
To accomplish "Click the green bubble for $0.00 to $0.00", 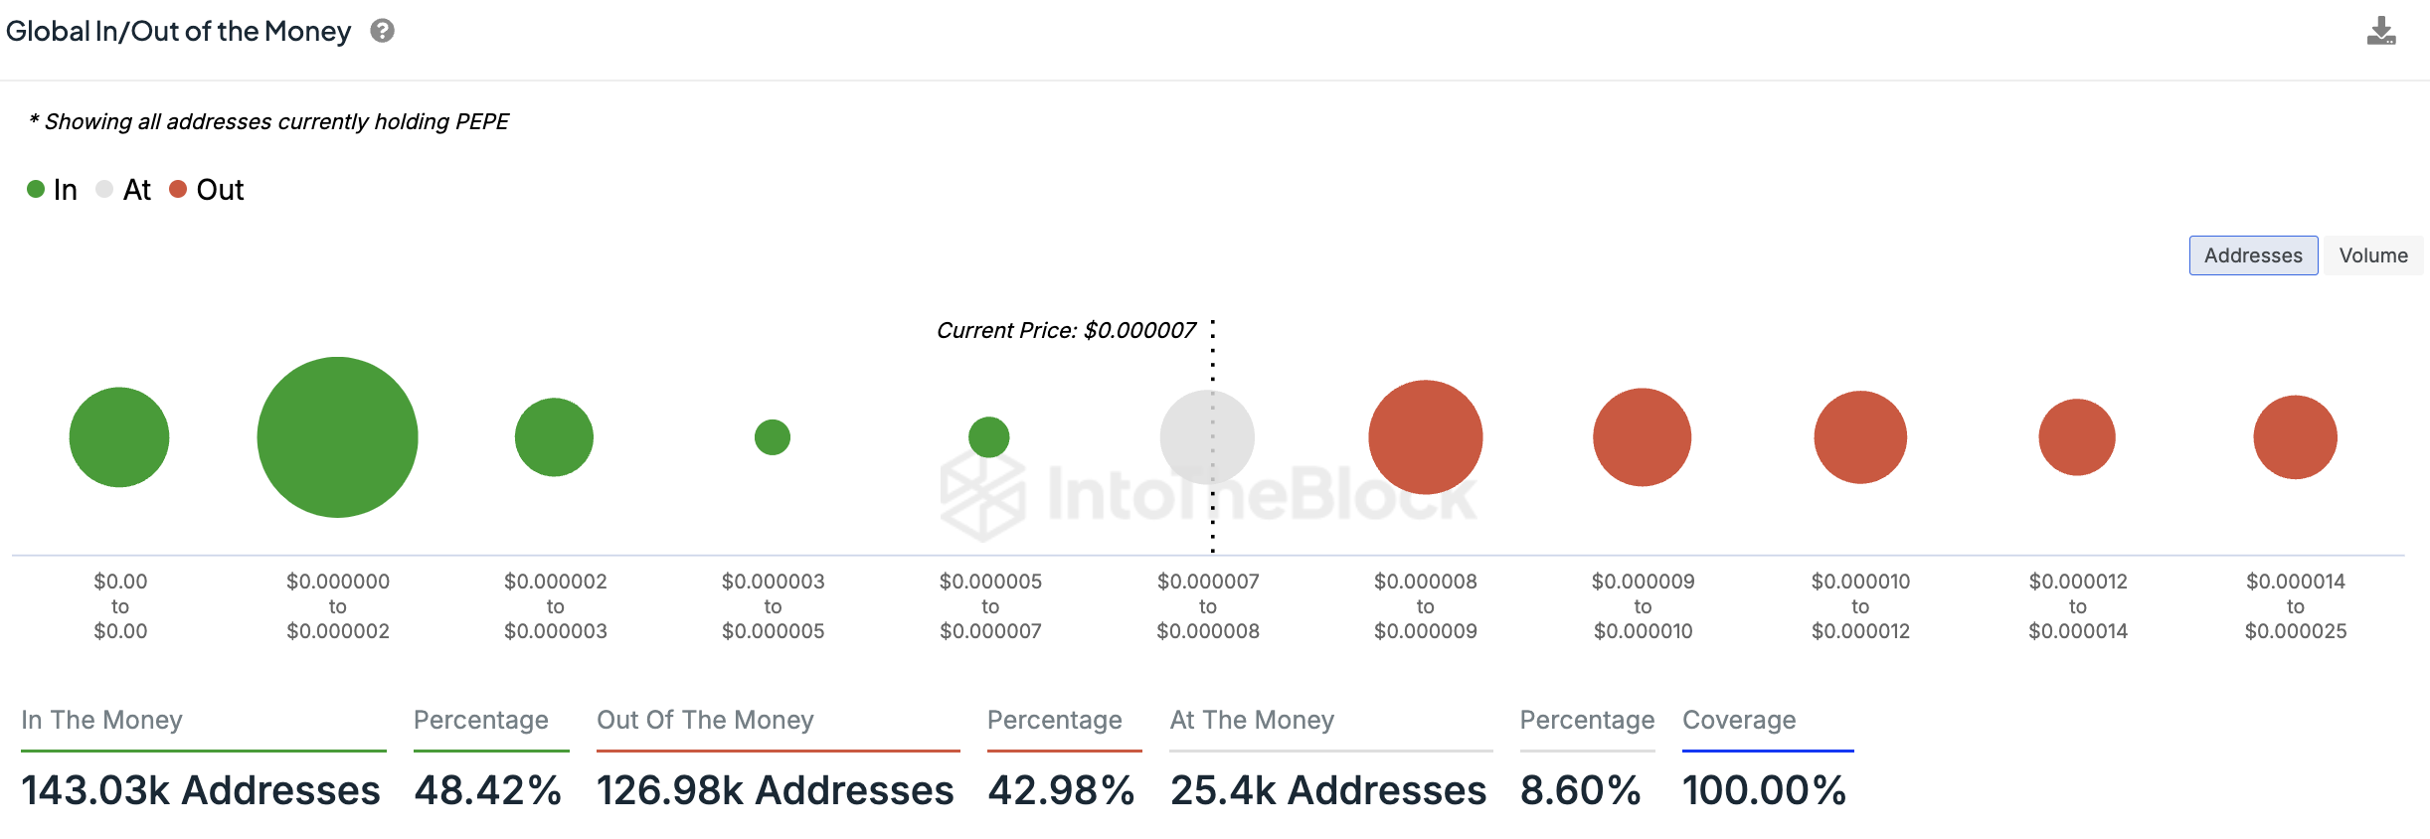I will click(x=119, y=437).
